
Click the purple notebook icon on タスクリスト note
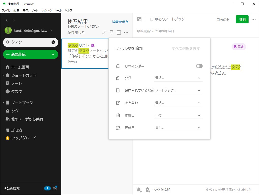pyautogui.click(x=93, y=45)
